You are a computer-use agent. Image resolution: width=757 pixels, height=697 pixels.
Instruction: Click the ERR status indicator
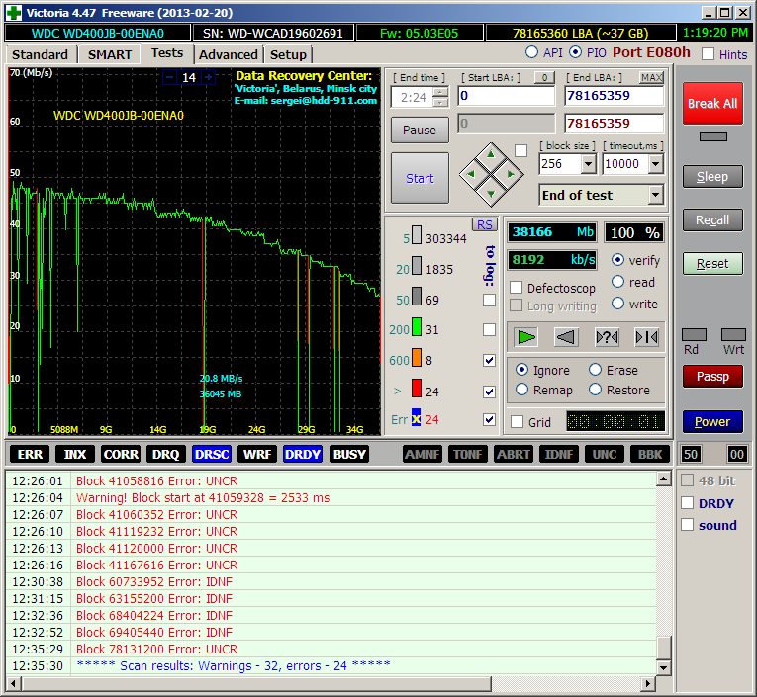[30, 455]
